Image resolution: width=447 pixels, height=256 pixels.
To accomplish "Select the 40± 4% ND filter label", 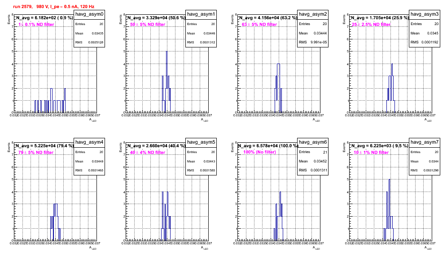I will coord(148,153).
